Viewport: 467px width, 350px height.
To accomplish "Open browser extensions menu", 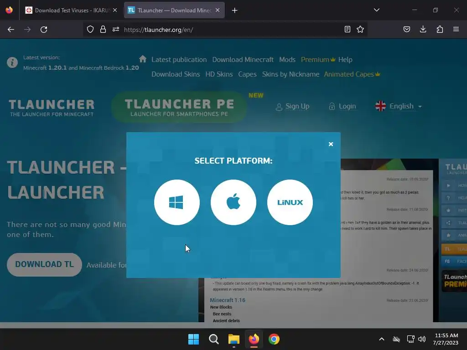I will tap(440, 30).
